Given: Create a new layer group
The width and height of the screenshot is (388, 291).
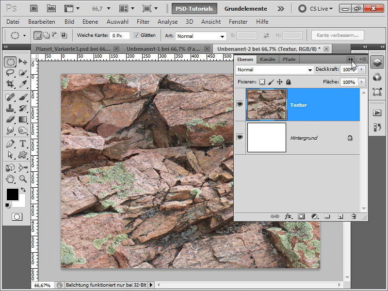Looking at the screenshot, I should pyautogui.click(x=327, y=216).
